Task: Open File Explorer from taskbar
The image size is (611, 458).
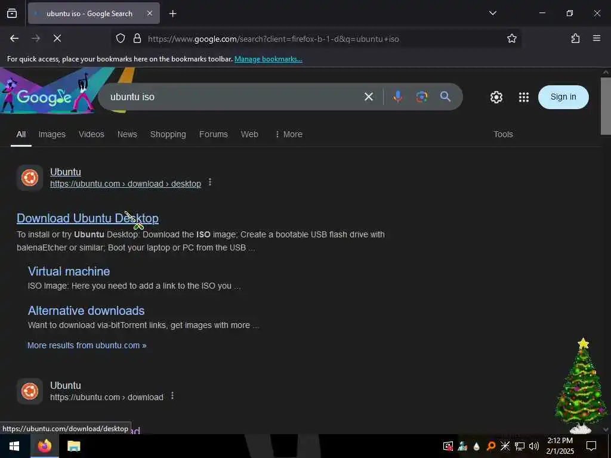Action: (73, 446)
